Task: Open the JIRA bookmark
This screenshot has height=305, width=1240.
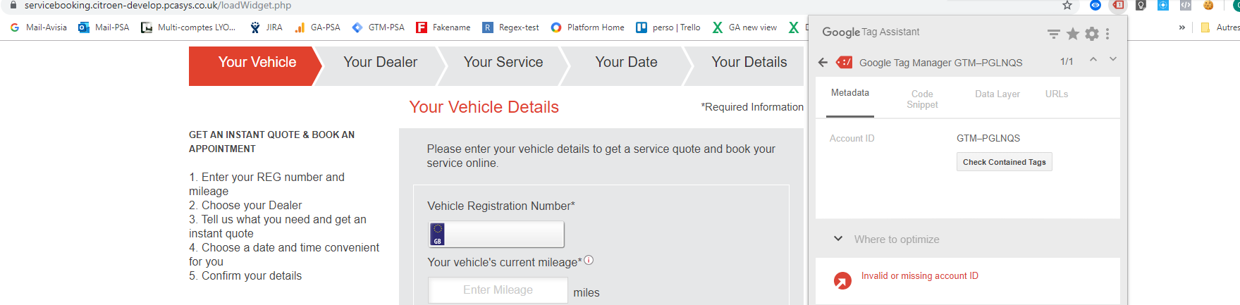Action: (266, 27)
